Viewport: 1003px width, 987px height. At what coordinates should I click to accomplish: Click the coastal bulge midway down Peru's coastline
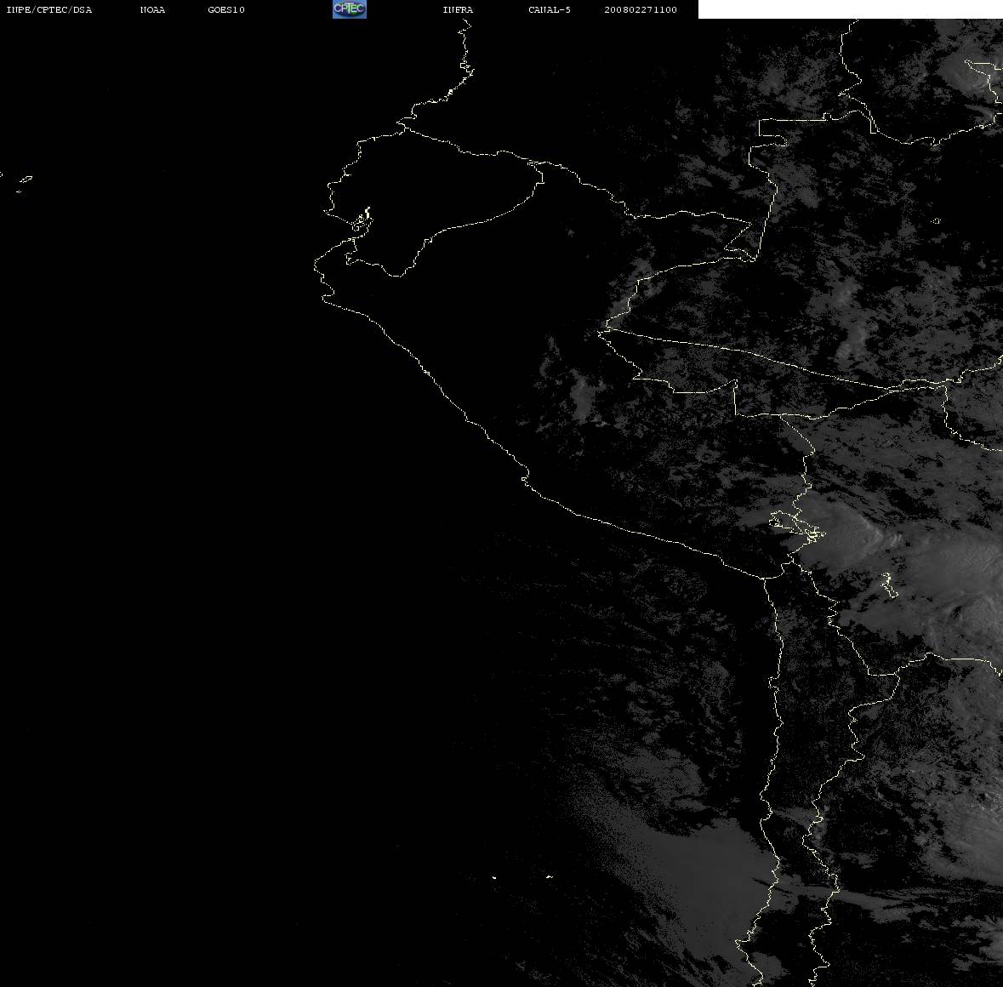[x=525, y=477]
